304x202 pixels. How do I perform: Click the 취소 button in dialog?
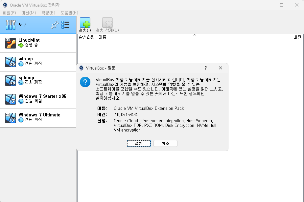click(165, 144)
